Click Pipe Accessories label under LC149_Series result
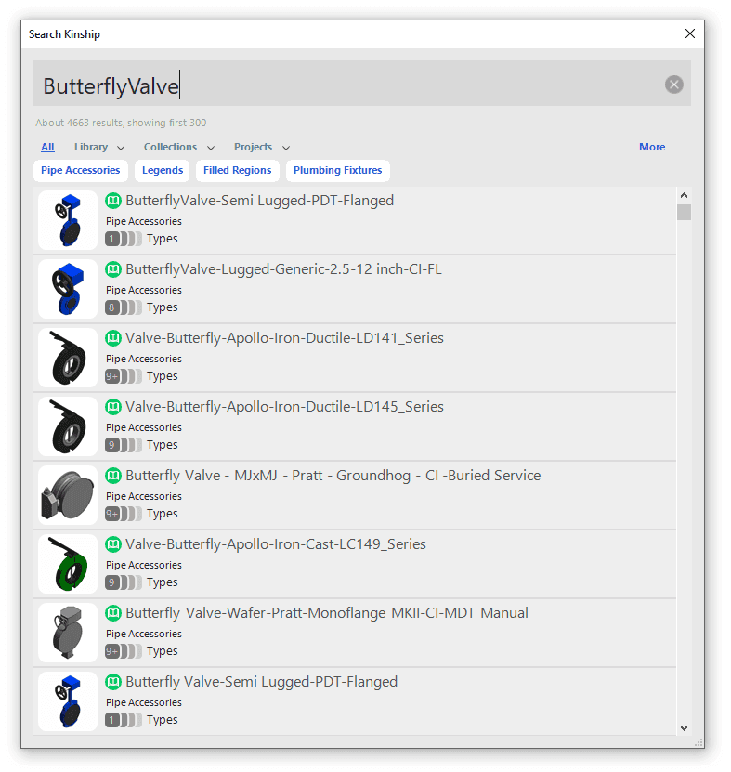 tap(144, 565)
